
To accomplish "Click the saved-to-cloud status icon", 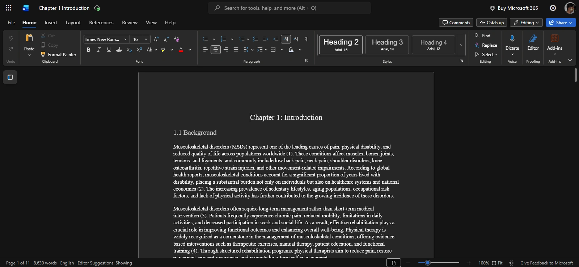I will [x=97, y=8].
